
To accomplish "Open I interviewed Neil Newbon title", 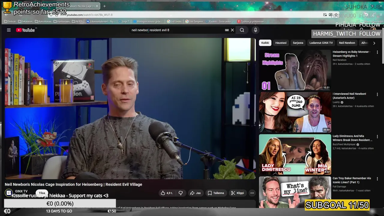I will pyautogui.click(x=349, y=96).
